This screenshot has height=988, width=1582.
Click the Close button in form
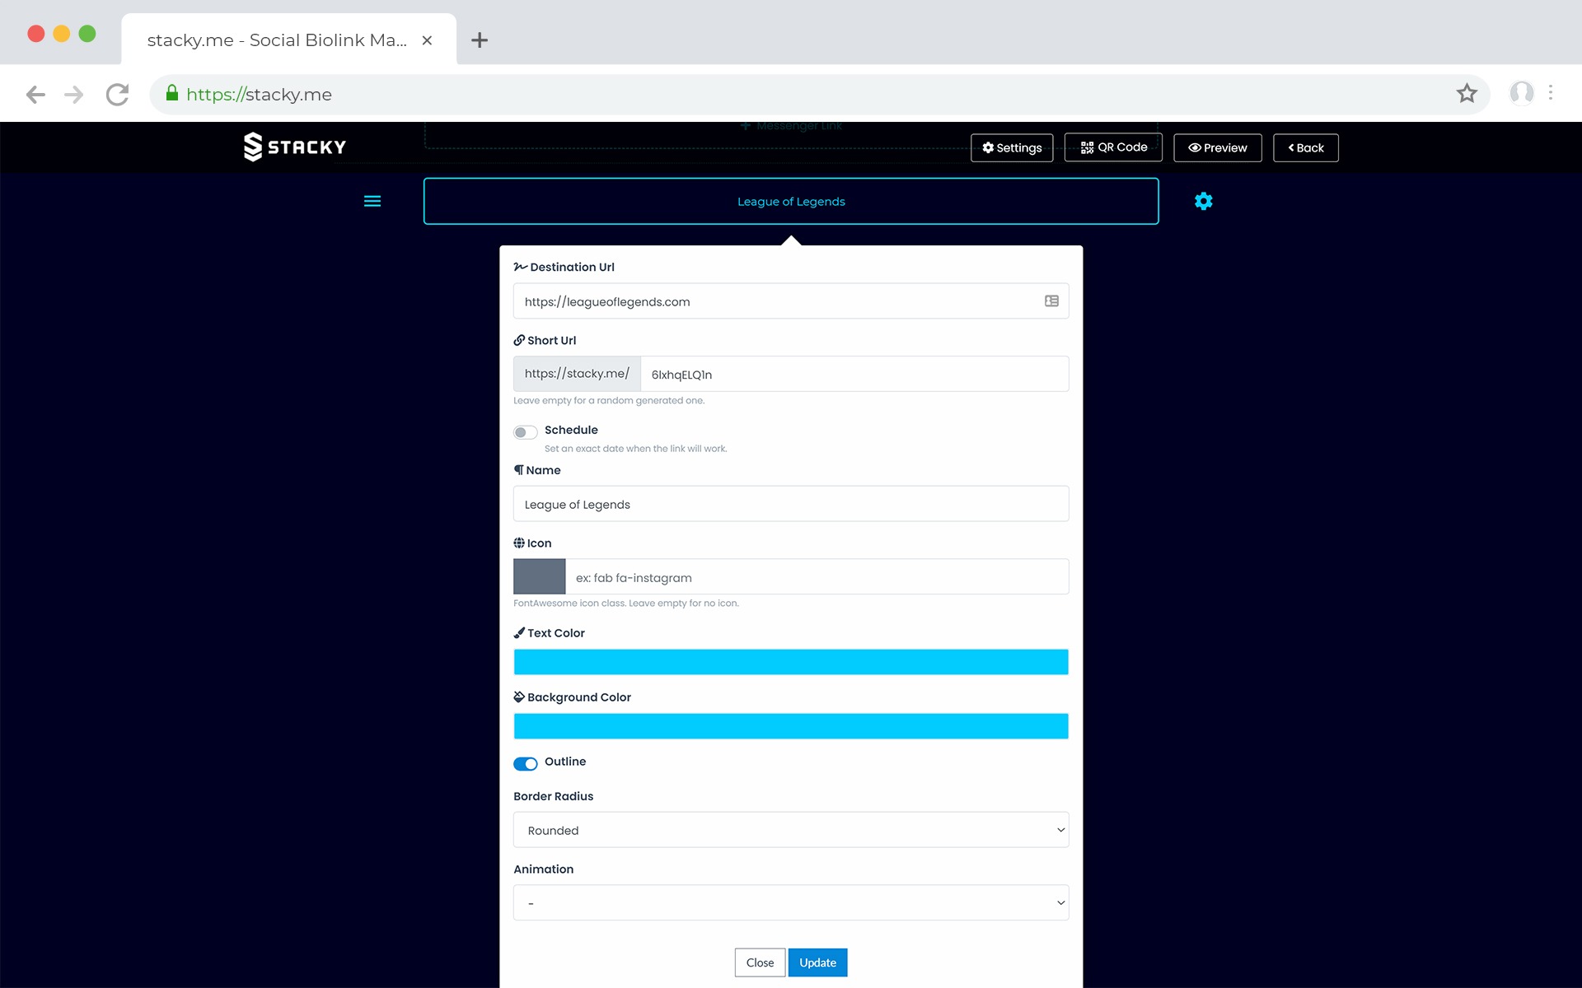759,962
